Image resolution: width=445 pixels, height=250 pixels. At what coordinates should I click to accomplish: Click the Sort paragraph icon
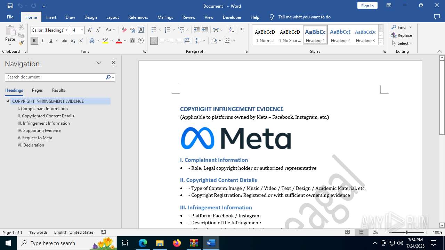[x=232, y=30]
